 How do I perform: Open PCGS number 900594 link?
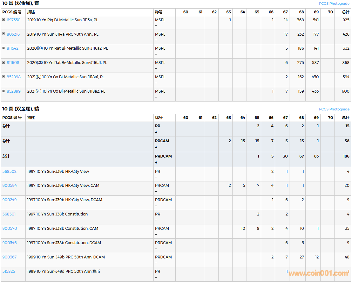tap(10, 186)
